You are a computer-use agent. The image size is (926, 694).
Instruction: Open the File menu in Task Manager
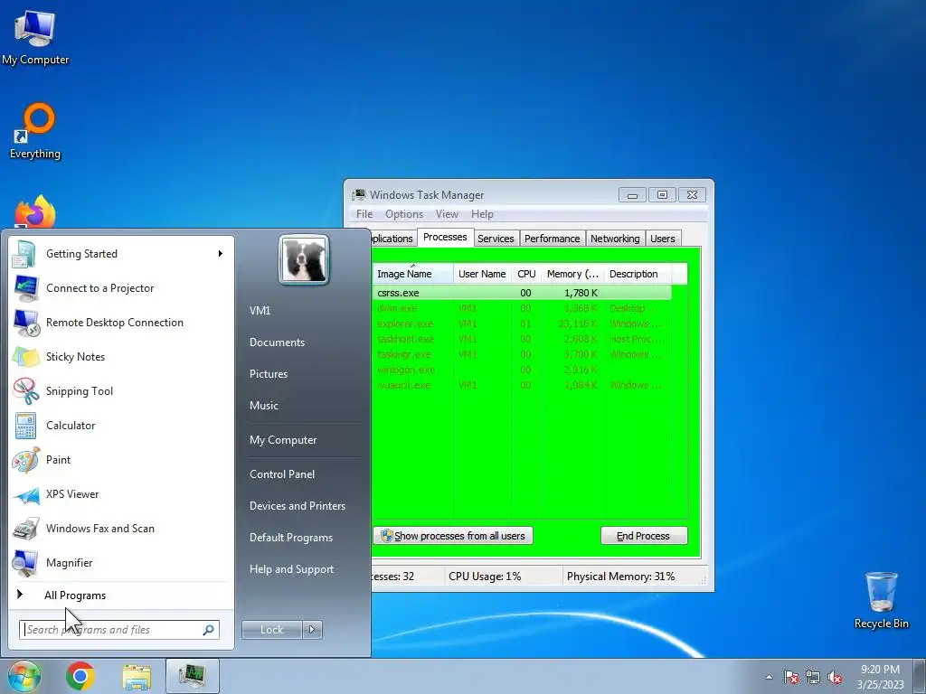364,214
